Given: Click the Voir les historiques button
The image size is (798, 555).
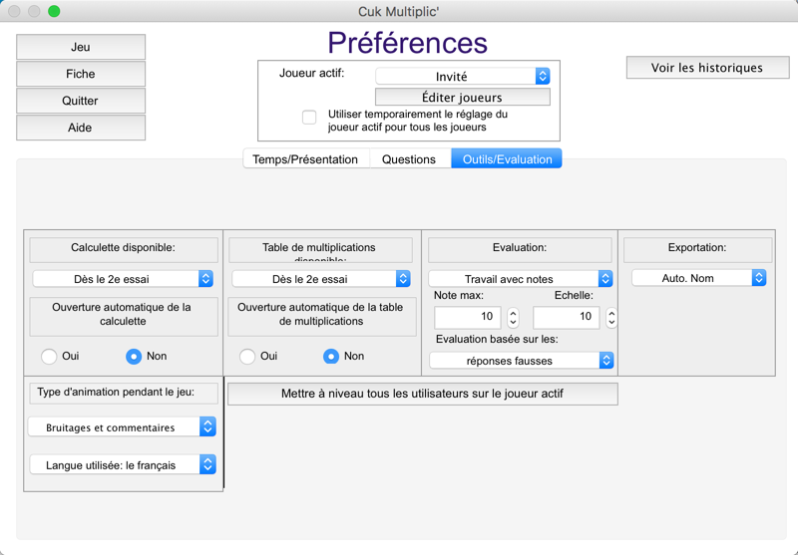Looking at the screenshot, I should pyautogui.click(x=707, y=68).
